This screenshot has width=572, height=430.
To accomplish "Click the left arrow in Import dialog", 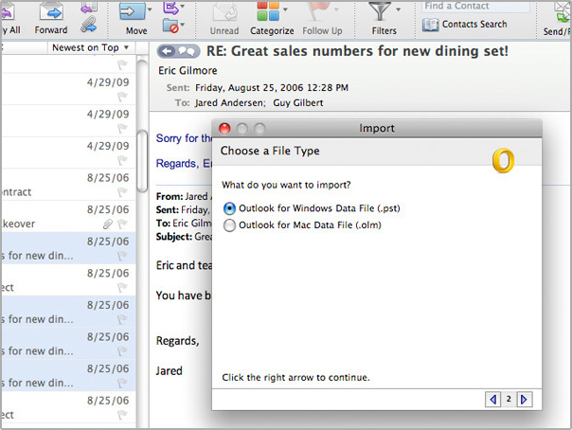I will coord(492,400).
